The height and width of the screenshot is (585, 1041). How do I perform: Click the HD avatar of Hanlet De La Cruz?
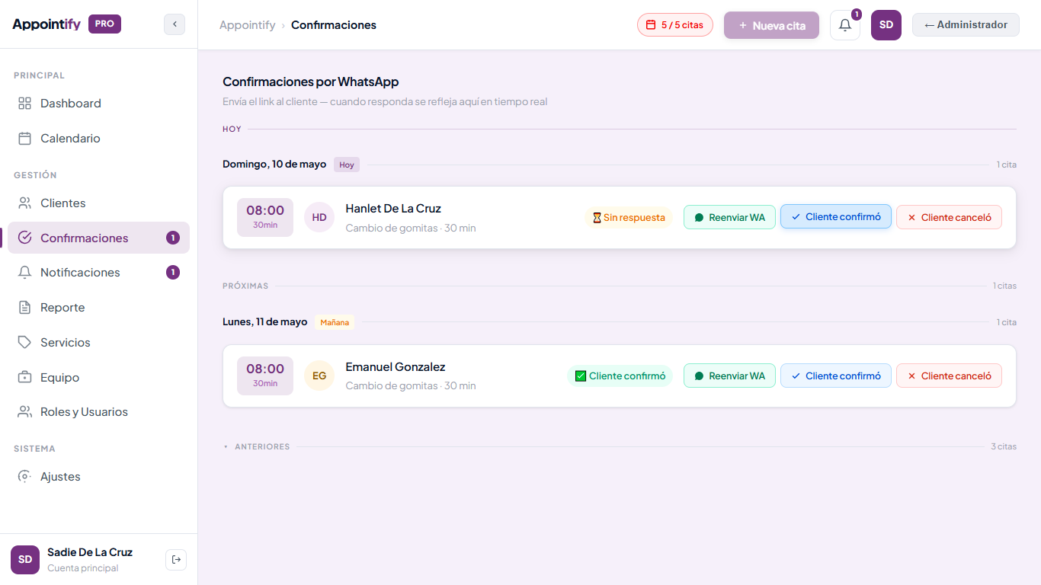coord(319,217)
